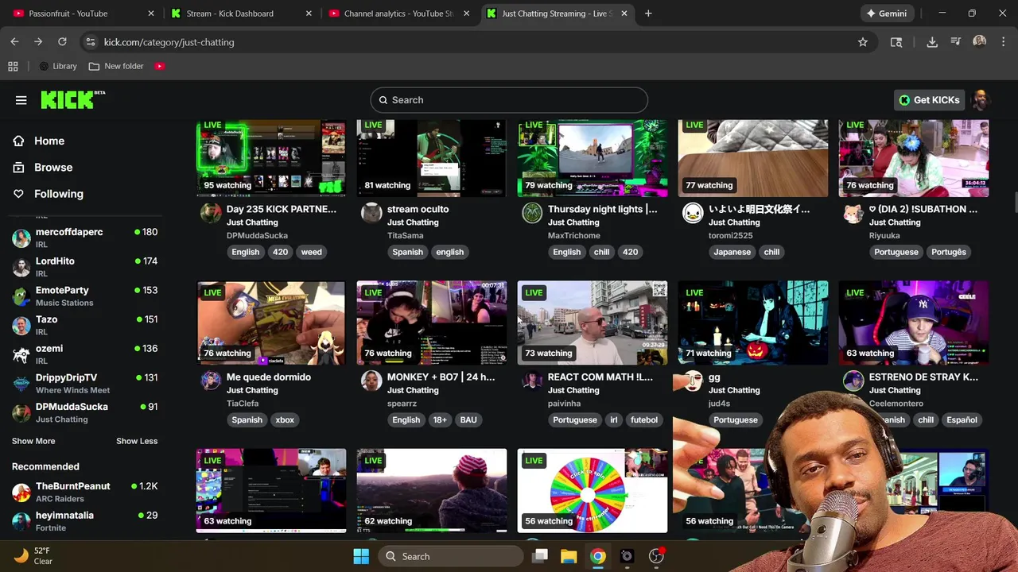Viewport: 1018px width, 572px height.
Task: Open Chrome downloads icon
Action: pos(932,42)
